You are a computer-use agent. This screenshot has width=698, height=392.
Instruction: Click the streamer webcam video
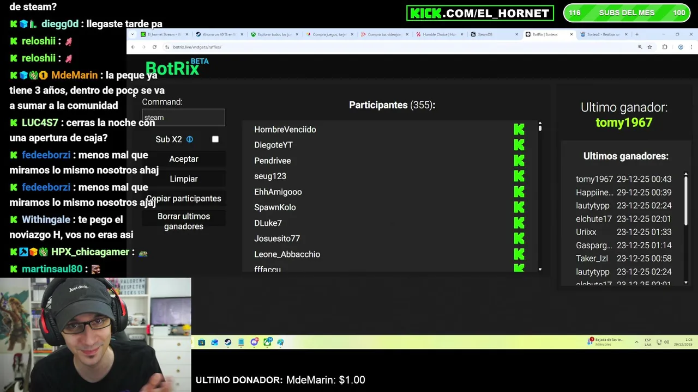click(x=95, y=335)
